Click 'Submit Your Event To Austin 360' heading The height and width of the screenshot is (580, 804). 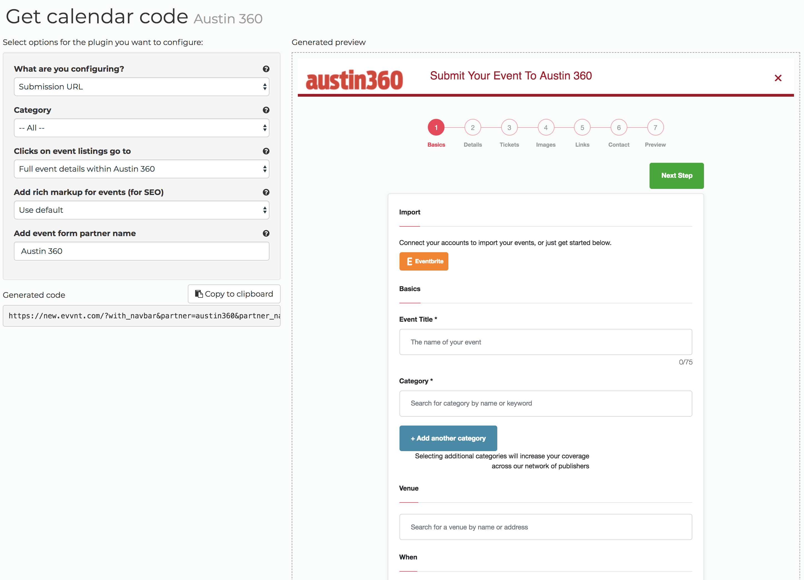click(x=511, y=76)
